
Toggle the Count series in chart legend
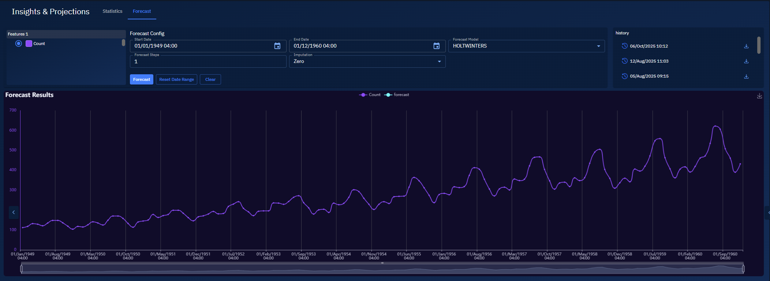(370, 95)
